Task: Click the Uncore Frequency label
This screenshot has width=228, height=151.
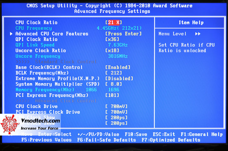Action: point(38,56)
